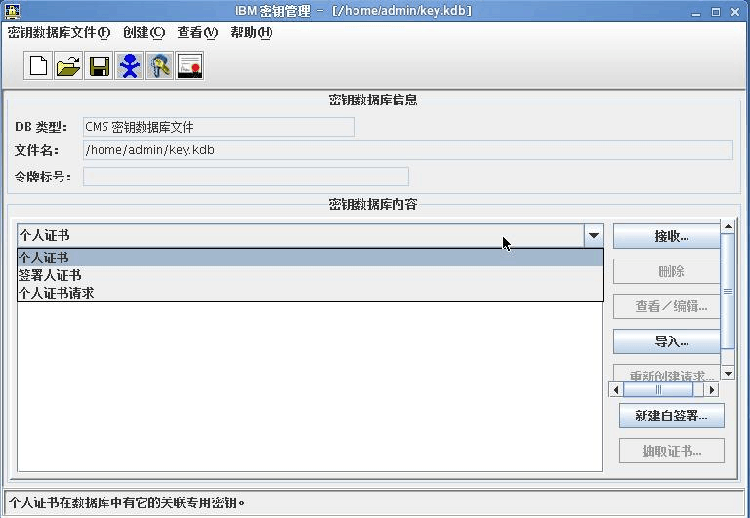The height and width of the screenshot is (518, 750).
Task: Click the horizontal scrollbar right arrow
Action: (712, 389)
